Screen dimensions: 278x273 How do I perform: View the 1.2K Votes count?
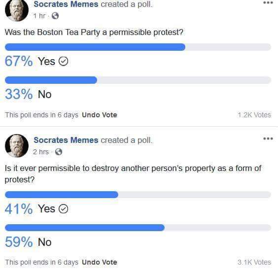(254, 115)
